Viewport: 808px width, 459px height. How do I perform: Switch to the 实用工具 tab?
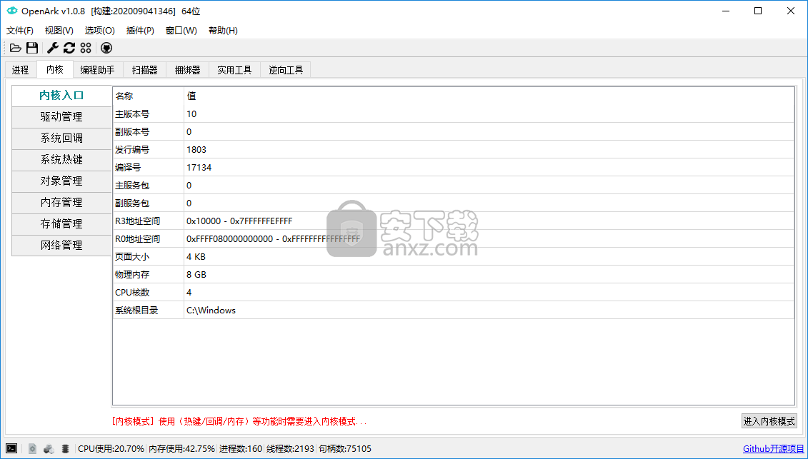click(x=234, y=69)
